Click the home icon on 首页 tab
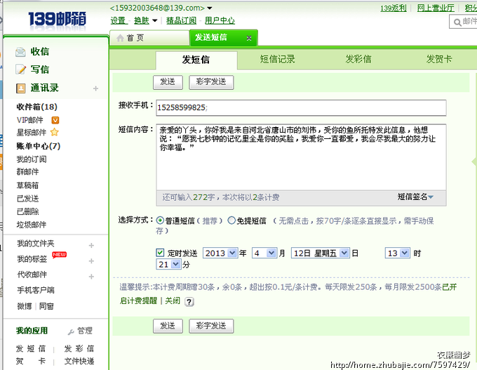 [x=120, y=38]
